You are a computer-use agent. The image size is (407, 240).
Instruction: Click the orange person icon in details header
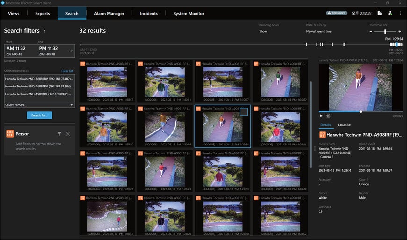322,135
